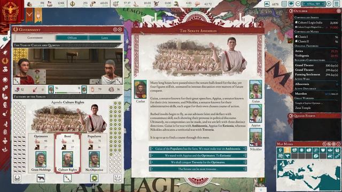Choose to conquer Treveria for the Optimates

[x=198, y=162]
